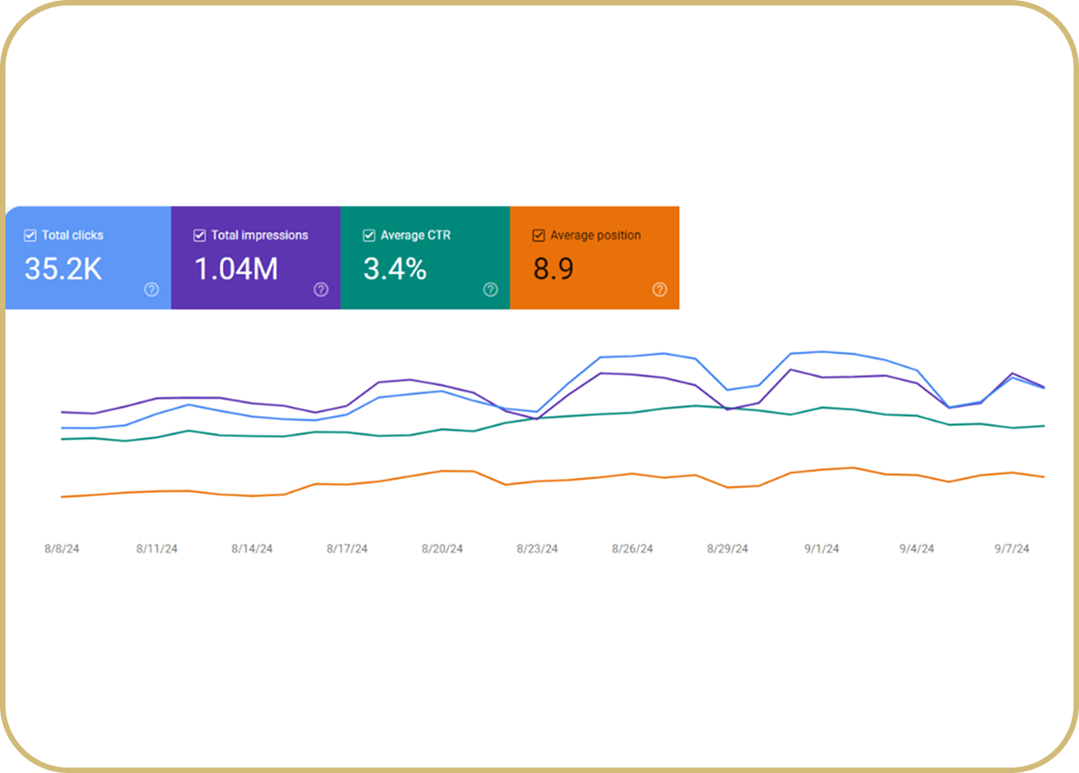The image size is (1079, 773).
Task: Select the 35.2K total clicks value
Action: click(x=64, y=269)
